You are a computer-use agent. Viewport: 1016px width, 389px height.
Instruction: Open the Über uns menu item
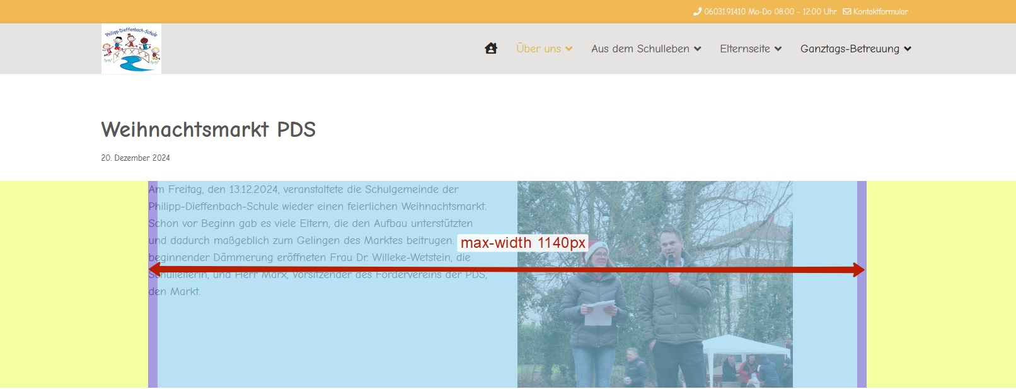(x=538, y=49)
